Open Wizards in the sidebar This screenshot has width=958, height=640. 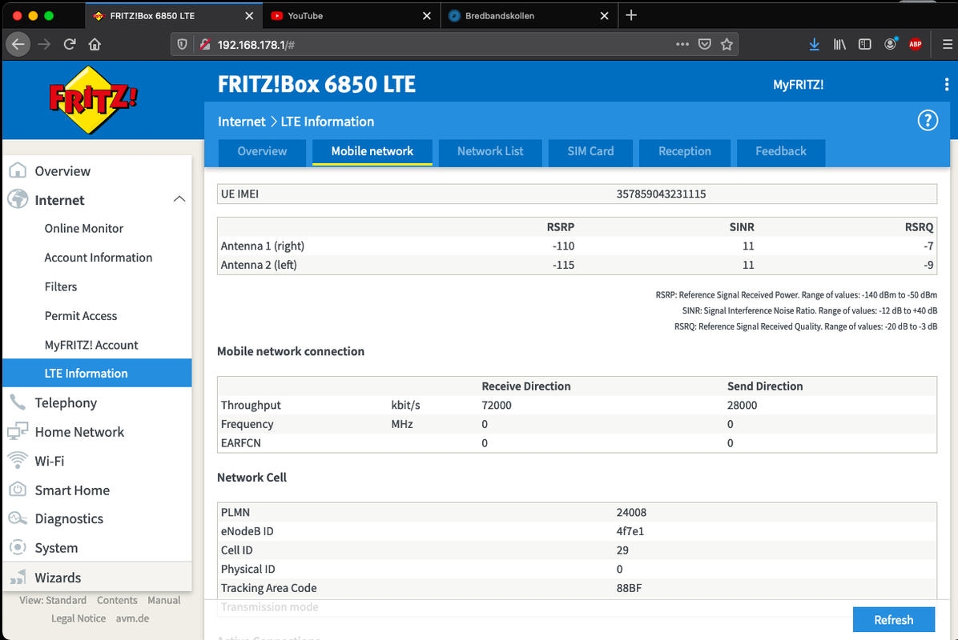97,577
